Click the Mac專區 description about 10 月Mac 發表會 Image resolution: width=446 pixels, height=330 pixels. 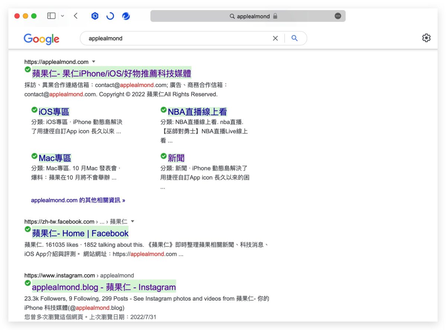point(76,173)
